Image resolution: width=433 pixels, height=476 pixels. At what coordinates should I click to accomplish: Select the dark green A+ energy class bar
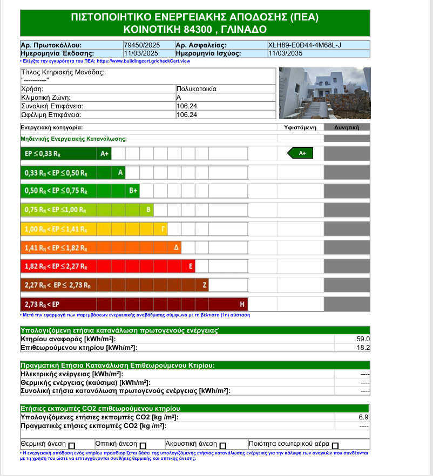click(x=66, y=154)
